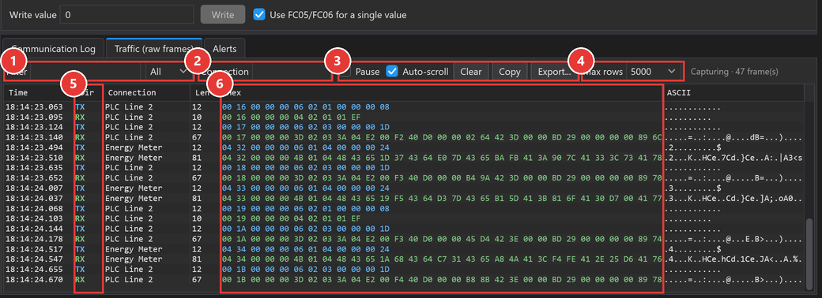Screen dimensions: 822x298
Task: Click the Write value input field
Action: [127, 15]
